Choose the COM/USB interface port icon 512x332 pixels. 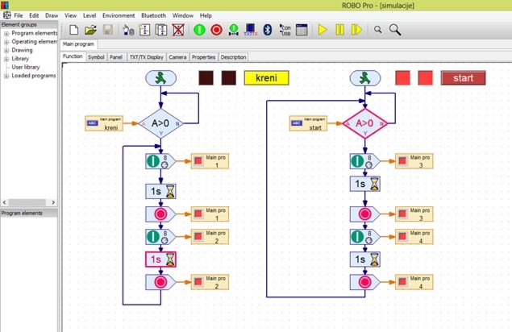285,30
